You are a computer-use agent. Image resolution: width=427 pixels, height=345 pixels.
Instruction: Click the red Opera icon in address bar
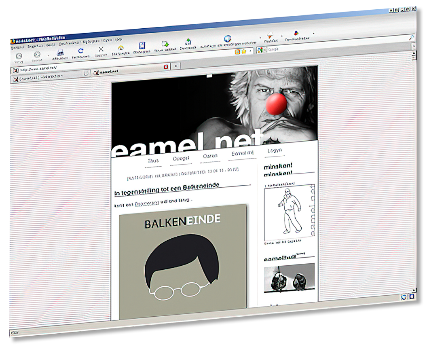click(x=166, y=67)
